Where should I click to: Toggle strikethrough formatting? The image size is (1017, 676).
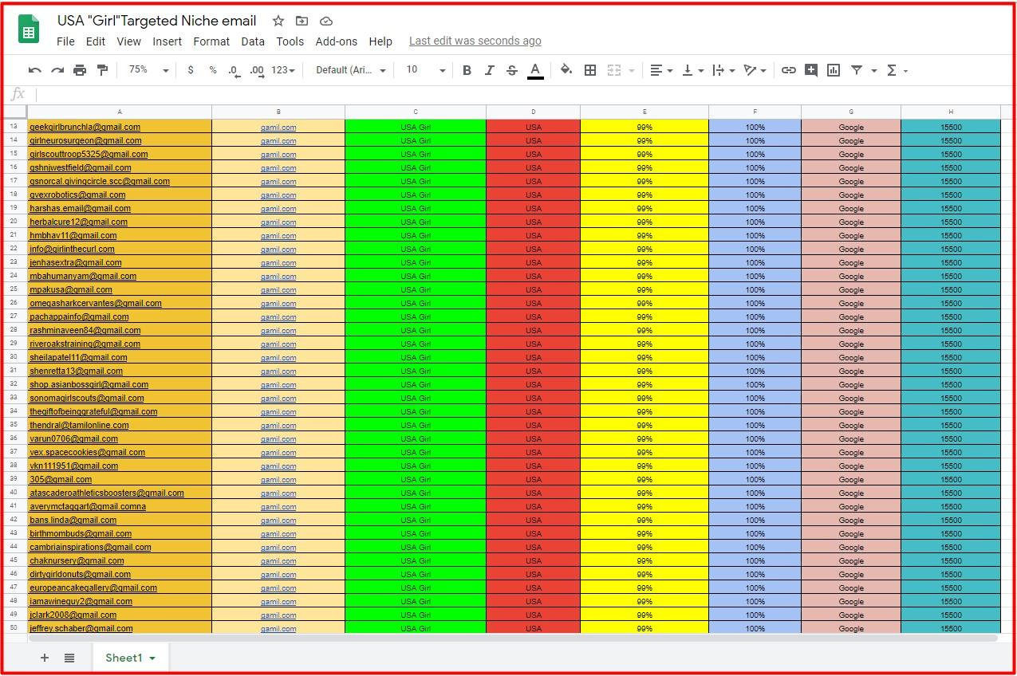pos(511,70)
